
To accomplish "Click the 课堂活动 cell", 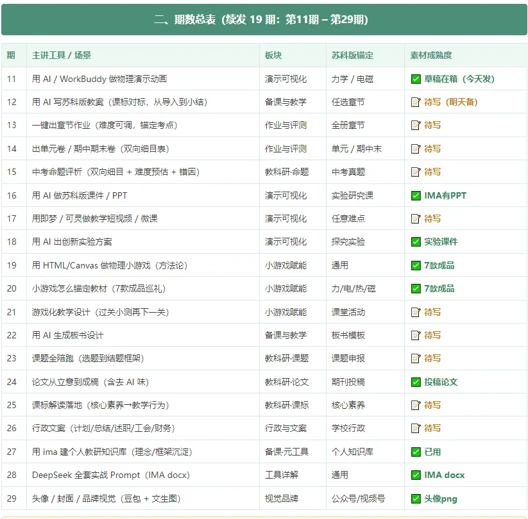I will click(365, 312).
